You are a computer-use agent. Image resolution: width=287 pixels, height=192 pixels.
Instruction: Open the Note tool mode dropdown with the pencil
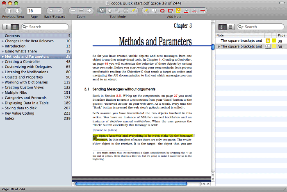(134, 11)
